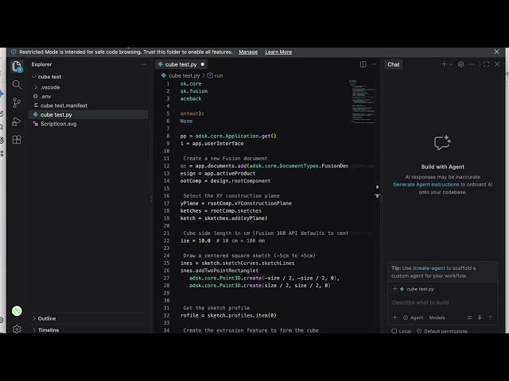Open the Models picker
The image size is (509, 381).
(x=437, y=317)
